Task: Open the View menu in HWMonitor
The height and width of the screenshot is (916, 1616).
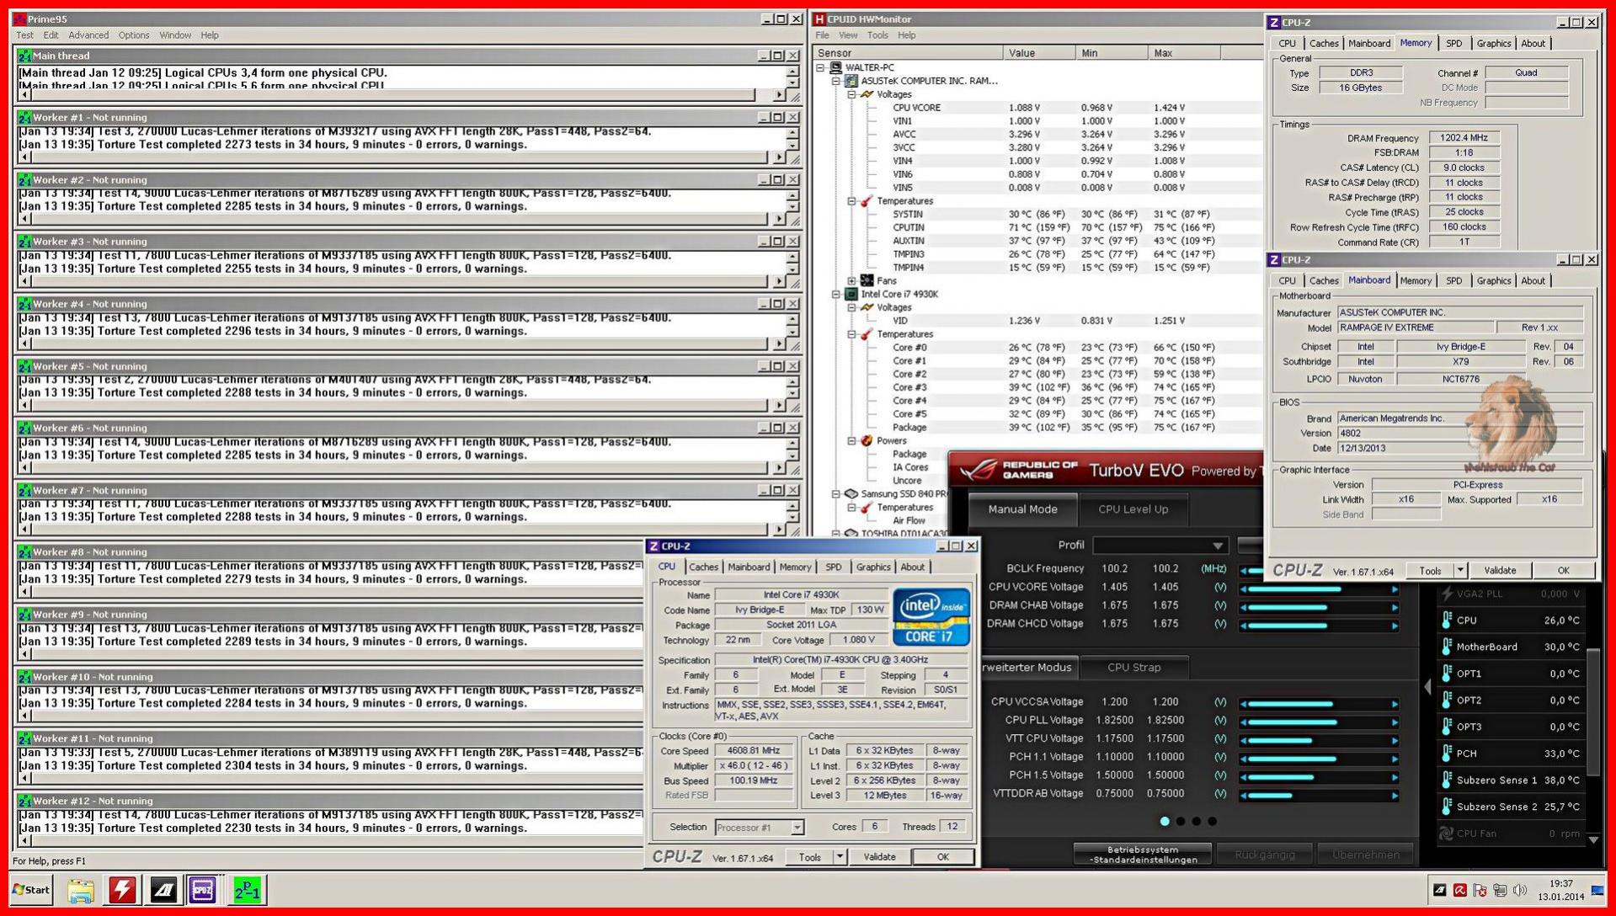Action: (848, 35)
